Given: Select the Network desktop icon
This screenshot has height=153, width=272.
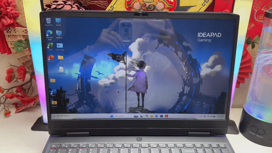Looking at the screenshot, I should [x=59, y=34].
